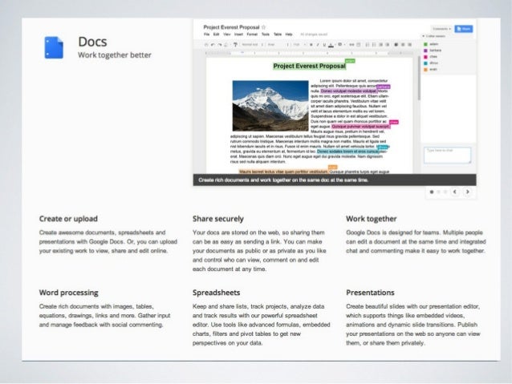Select viewer barbara in viewers list

[x=433, y=51]
